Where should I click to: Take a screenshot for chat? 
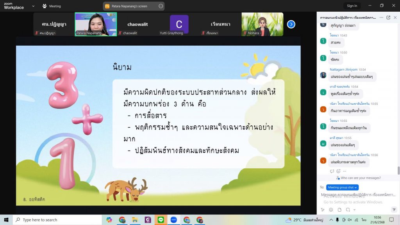348,210
